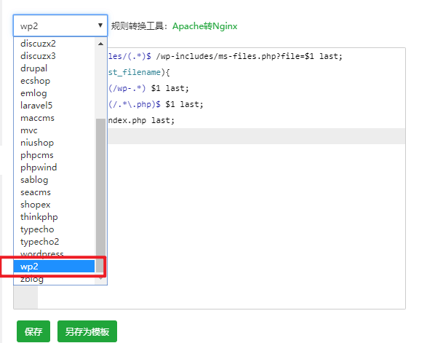Click the 'ndex.php last;' code line

coord(141,120)
